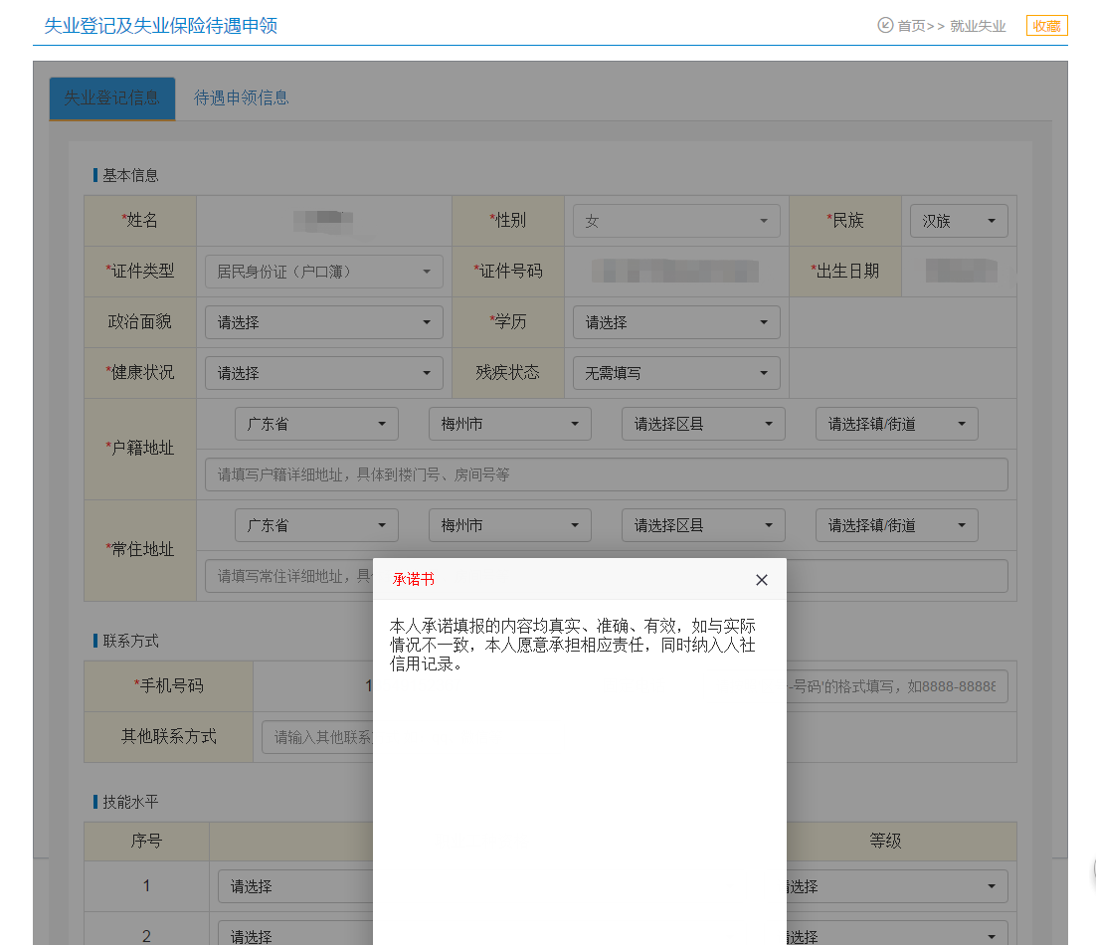The height and width of the screenshot is (945, 1096).
Task: Open the 性别 dropdown
Action: pyautogui.click(x=676, y=221)
